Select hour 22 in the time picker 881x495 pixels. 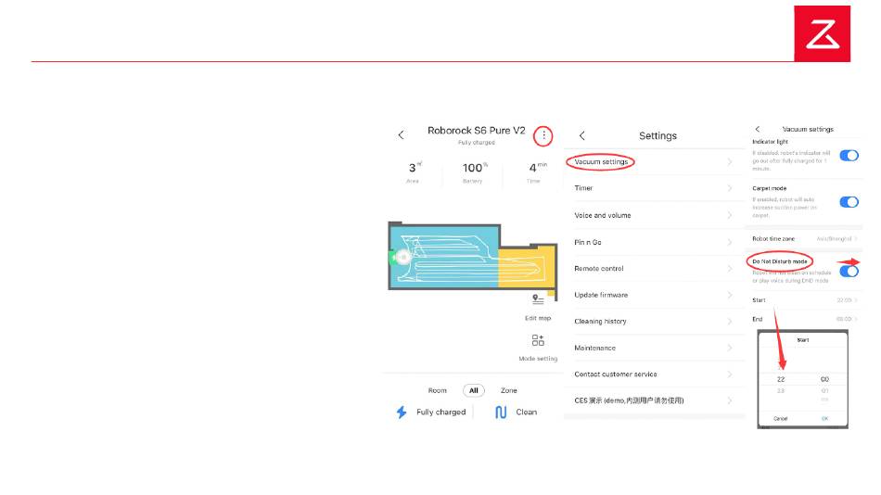[781, 380]
